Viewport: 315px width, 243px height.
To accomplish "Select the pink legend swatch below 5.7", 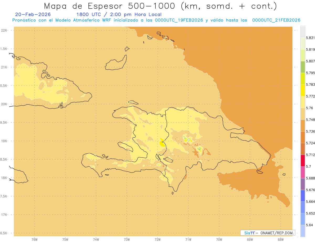I will coord(303,172).
